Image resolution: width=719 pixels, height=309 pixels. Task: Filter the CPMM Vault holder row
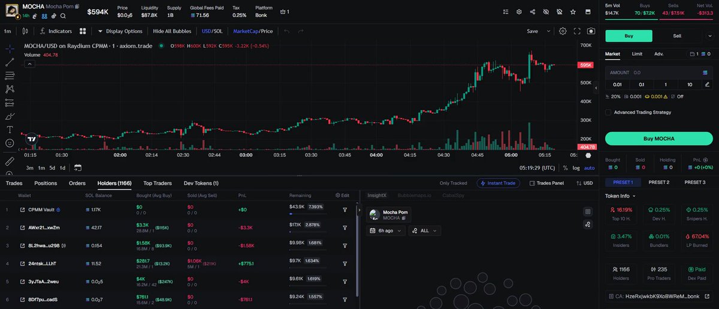click(x=345, y=210)
